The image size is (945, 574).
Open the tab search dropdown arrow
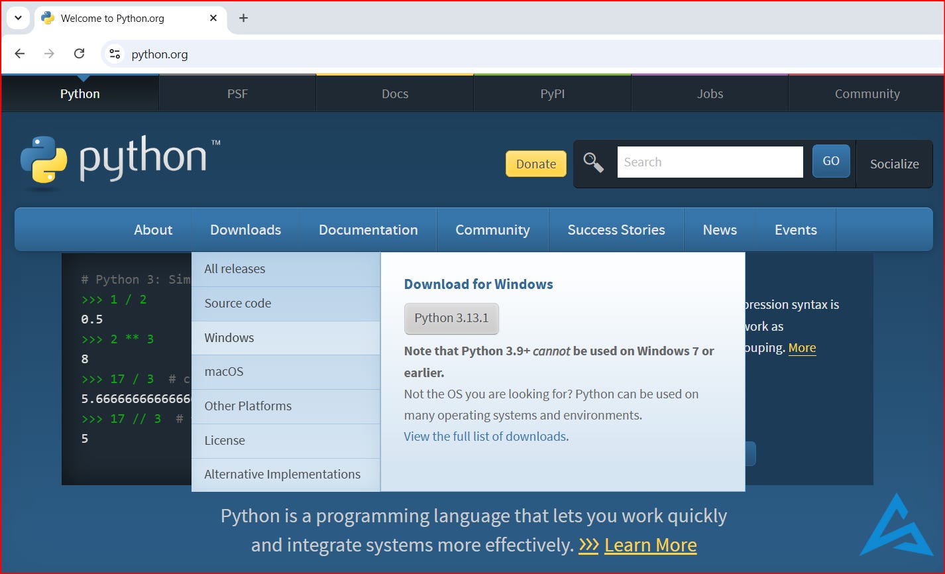click(18, 18)
